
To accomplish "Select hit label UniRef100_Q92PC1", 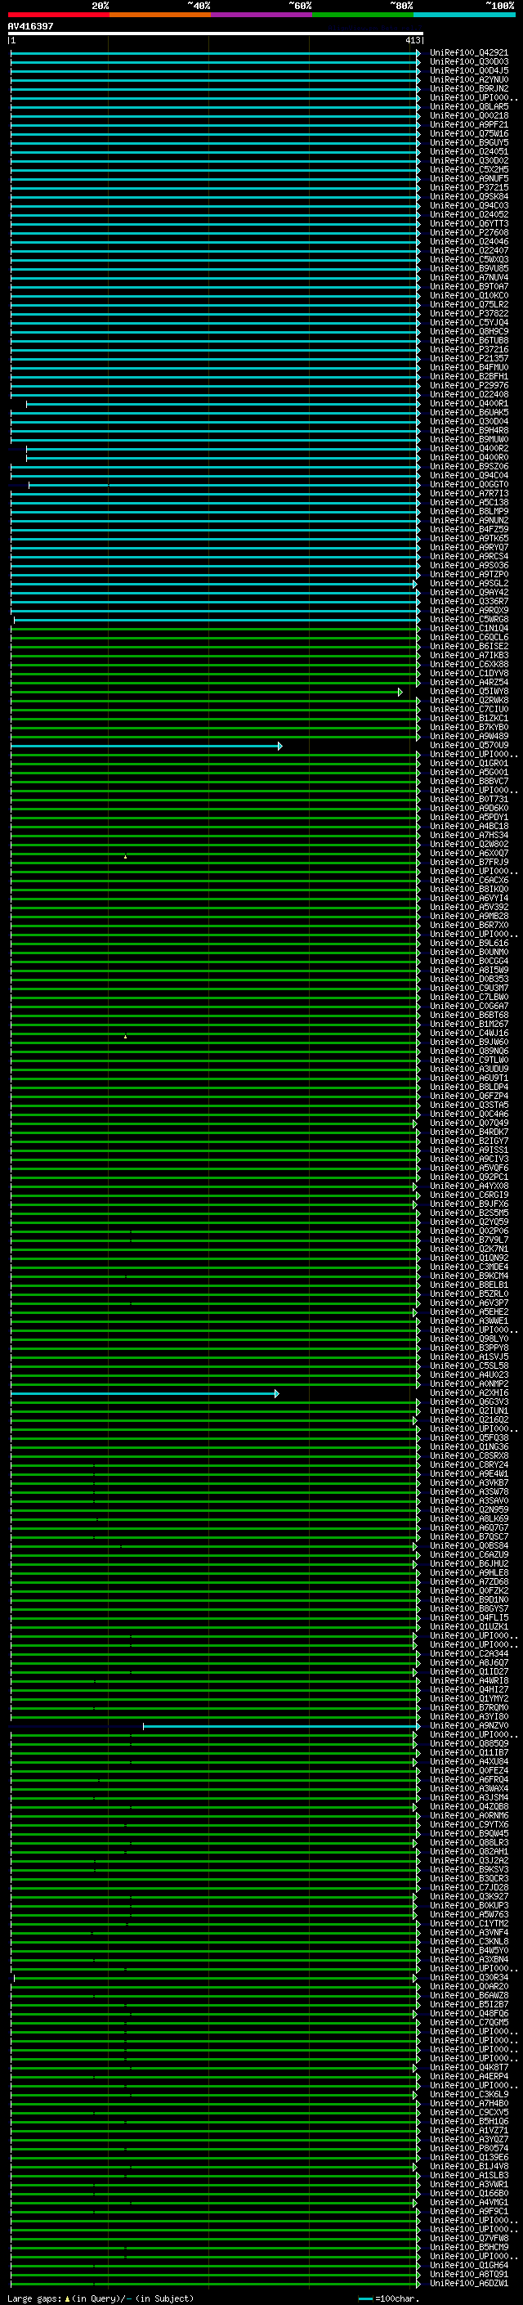I will [x=469, y=1177].
